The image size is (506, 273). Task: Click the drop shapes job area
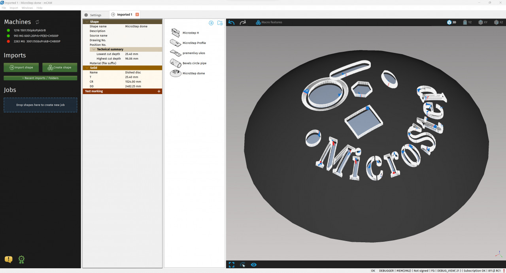(x=40, y=105)
